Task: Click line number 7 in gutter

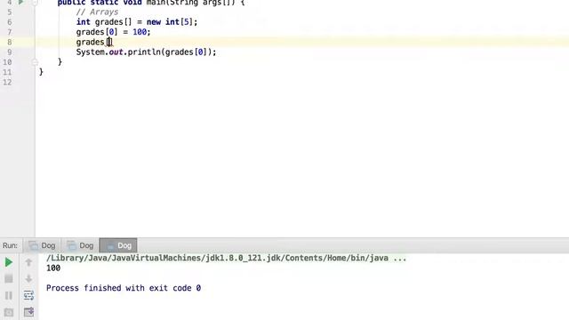Action: pyautogui.click(x=10, y=32)
